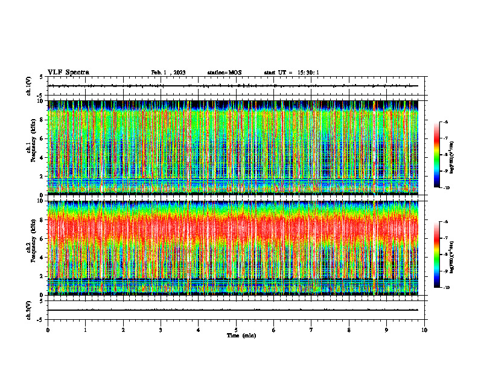This screenshot has height=370, width=478.
Task: Click the "ch.3(V)" vertical axis label
Action: click(29, 310)
